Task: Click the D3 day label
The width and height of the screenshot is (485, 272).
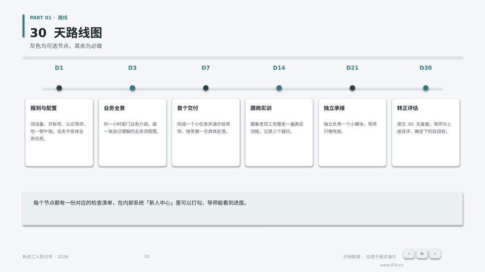Action: tap(133, 68)
